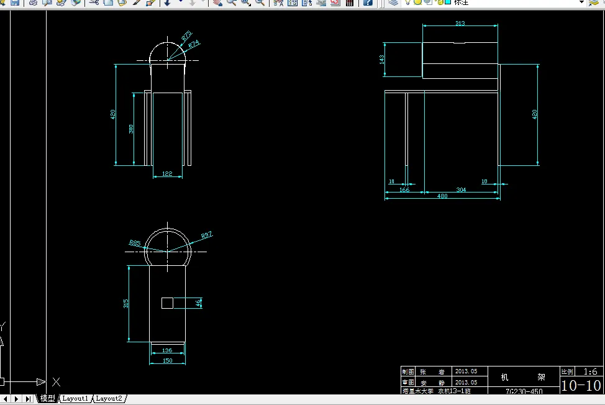
Task: Select the Match Properties brush icon
Action: point(136,2)
